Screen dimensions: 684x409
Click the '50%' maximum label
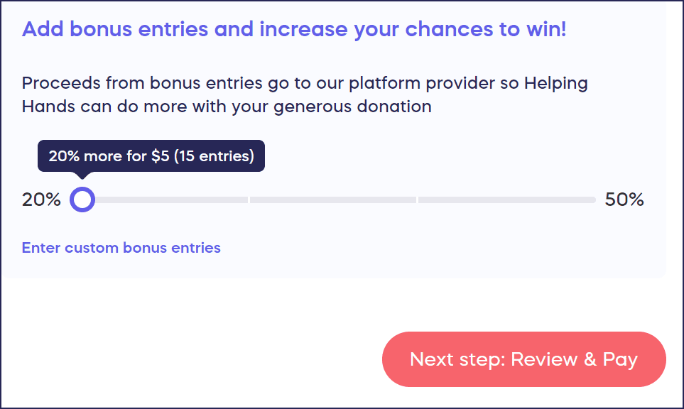click(623, 200)
